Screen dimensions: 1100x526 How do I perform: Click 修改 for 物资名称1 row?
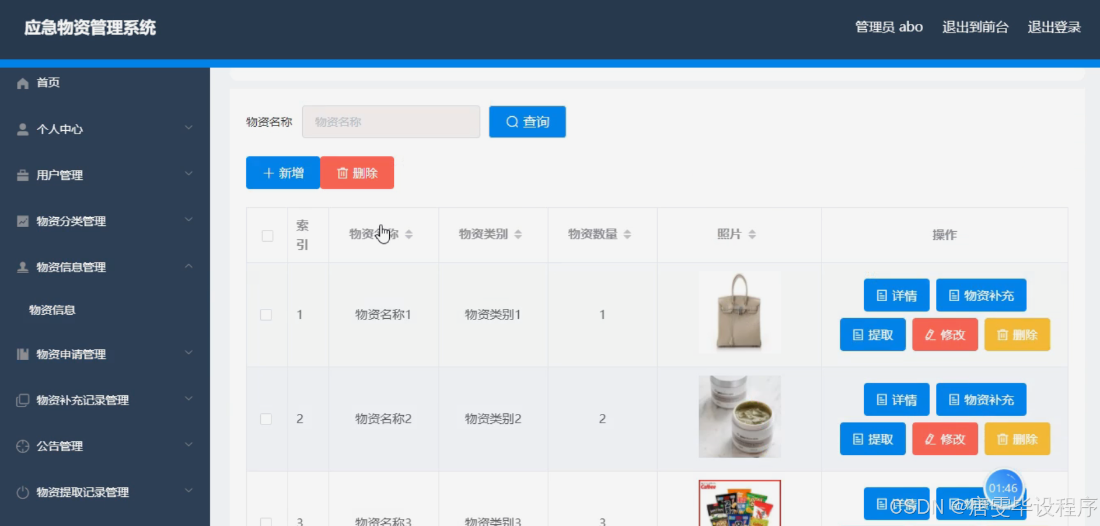tap(945, 335)
